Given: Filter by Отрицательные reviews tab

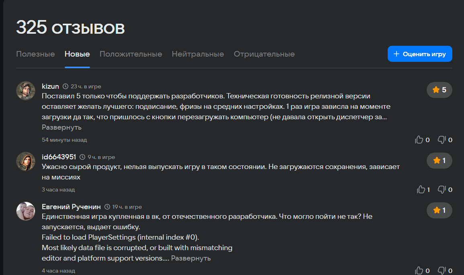Looking at the screenshot, I should (264, 54).
